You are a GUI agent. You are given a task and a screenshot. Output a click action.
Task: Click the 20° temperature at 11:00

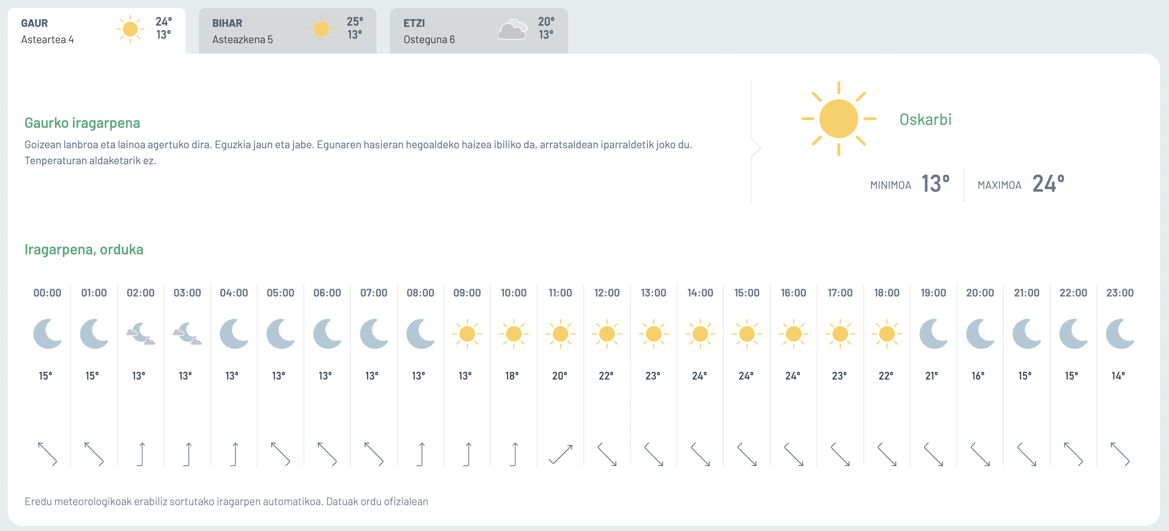click(560, 376)
